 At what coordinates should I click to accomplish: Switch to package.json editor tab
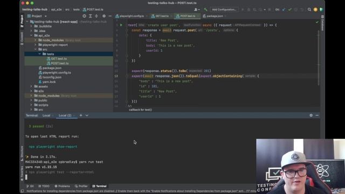coord(215,16)
